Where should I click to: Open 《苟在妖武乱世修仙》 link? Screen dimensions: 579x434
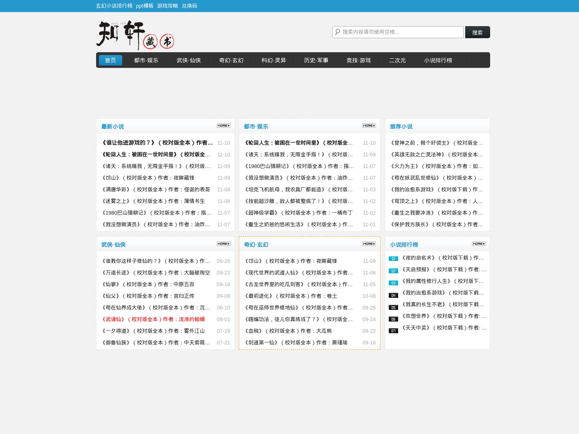tap(437, 178)
